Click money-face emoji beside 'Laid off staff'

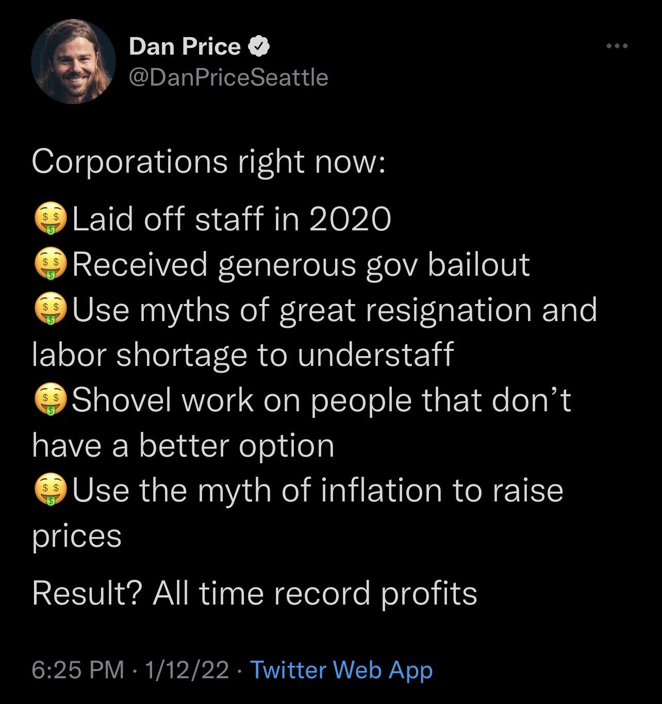pos(51,220)
